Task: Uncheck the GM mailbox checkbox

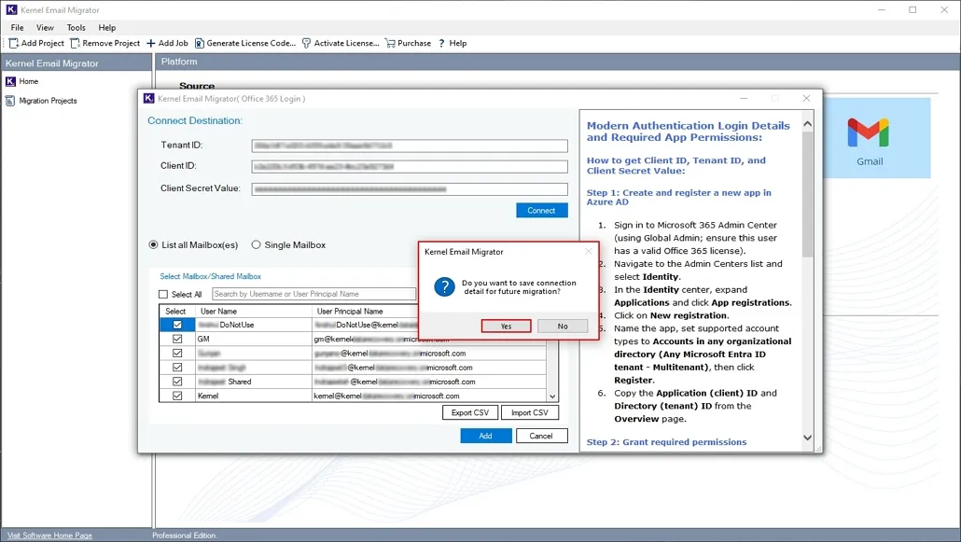Action: pyautogui.click(x=176, y=339)
